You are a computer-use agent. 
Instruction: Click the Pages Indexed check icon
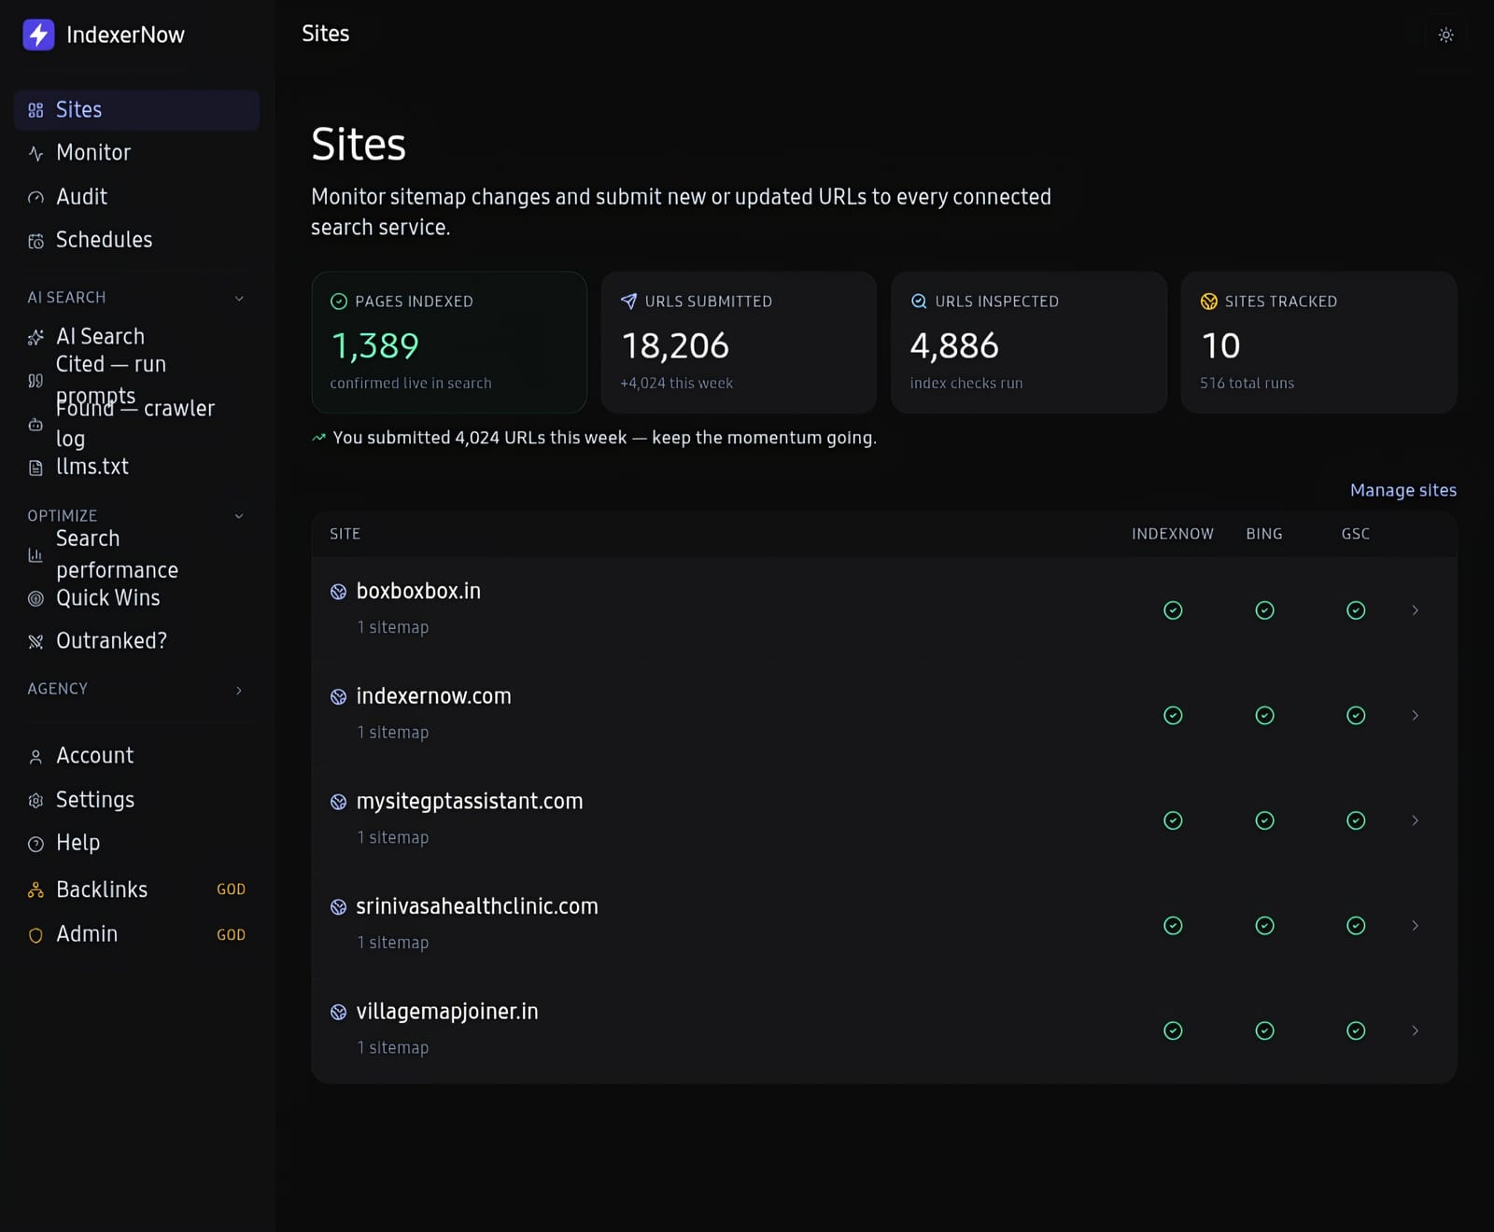click(x=339, y=301)
